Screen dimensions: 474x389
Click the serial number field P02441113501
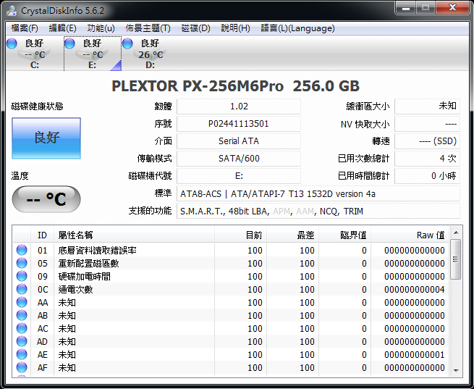point(239,124)
